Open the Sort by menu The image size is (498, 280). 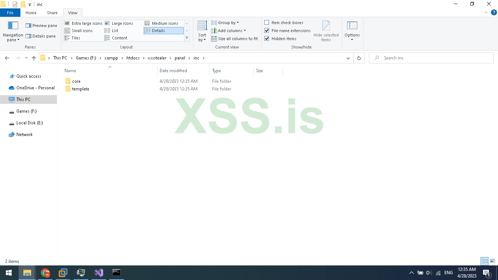point(202,31)
